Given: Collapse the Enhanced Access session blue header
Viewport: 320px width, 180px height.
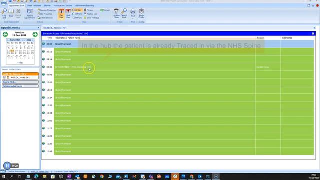Looking at the screenshot, I should [x=313, y=34].
